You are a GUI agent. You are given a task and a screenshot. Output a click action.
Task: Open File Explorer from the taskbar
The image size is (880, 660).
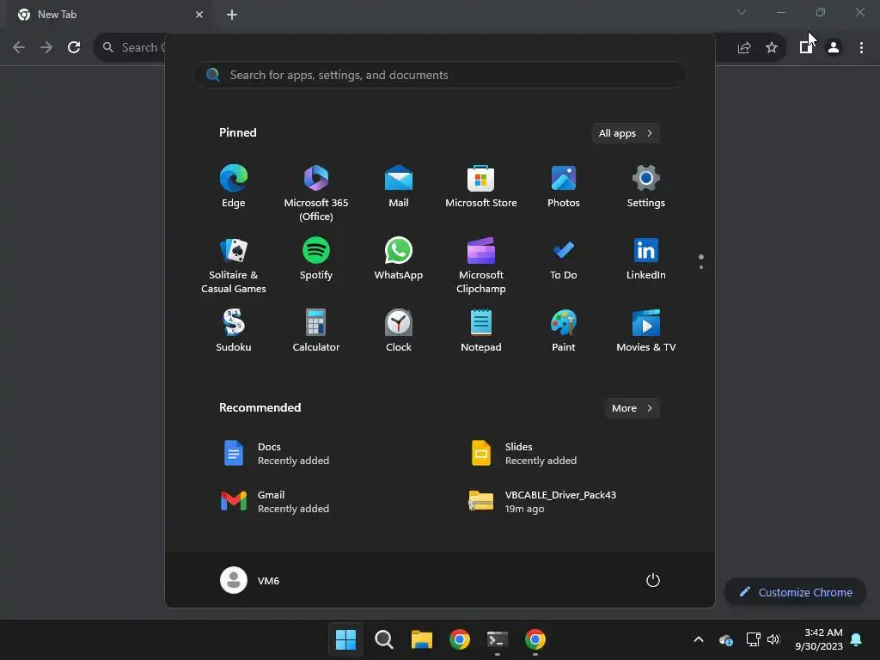tap(421, 639)
